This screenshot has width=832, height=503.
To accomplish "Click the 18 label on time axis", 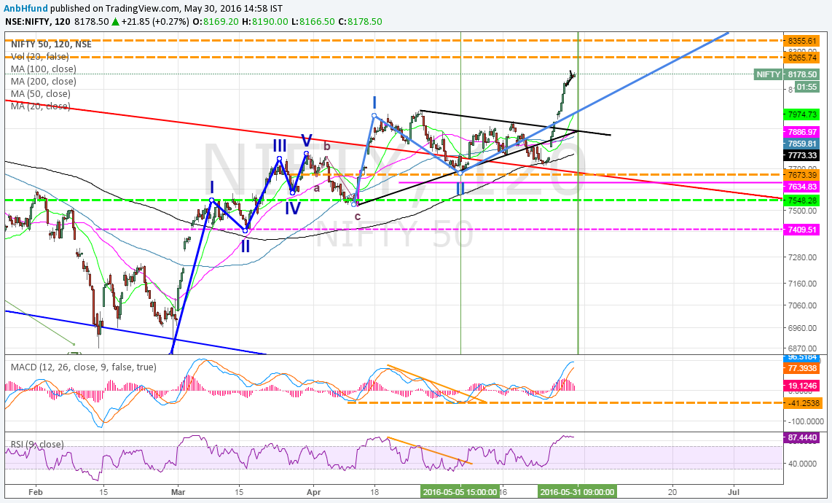I will tap(374, 492).
